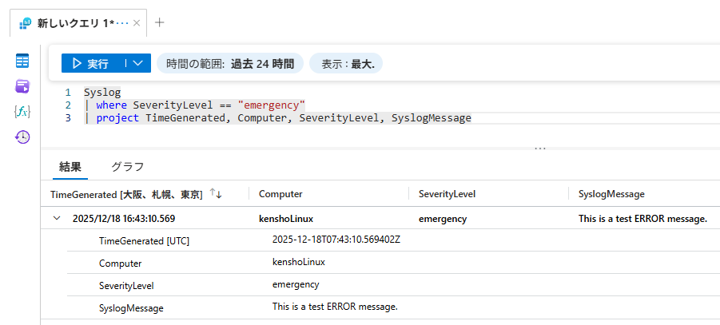Sort by TimeGenerated column arrows
Screen dimensions: 720x325
pyautogui.click(x=216, y=194)
